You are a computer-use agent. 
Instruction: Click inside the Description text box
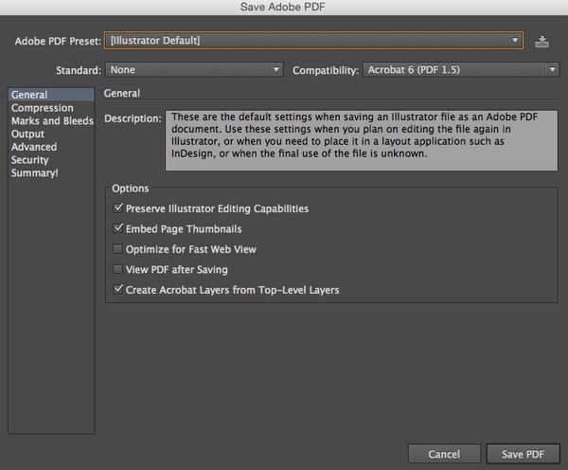[x=362, y=140]
